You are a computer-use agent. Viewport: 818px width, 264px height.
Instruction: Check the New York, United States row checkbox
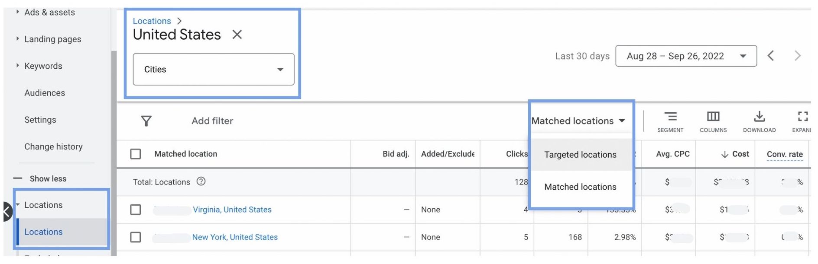coord(136,237)
